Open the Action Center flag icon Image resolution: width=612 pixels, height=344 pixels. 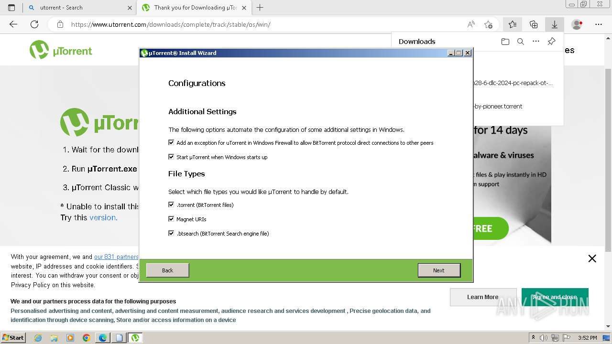pos(566,338)
